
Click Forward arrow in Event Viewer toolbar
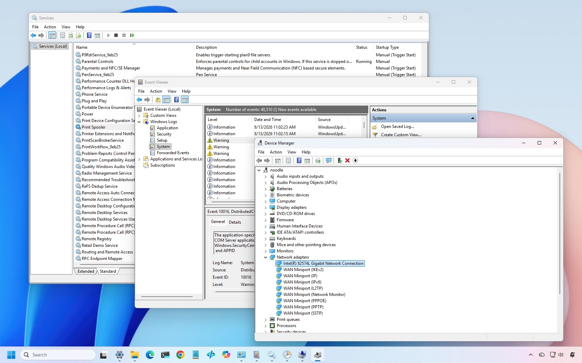pyautogui.click(x=147, y=100)
